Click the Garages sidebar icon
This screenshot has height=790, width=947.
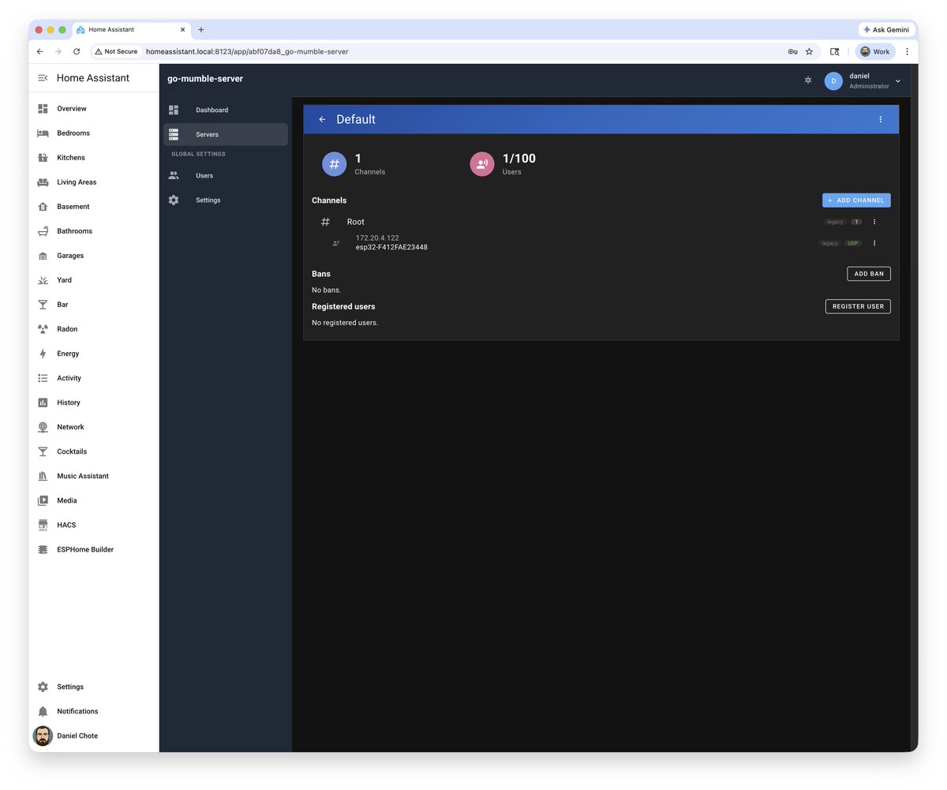pos(43,256)
